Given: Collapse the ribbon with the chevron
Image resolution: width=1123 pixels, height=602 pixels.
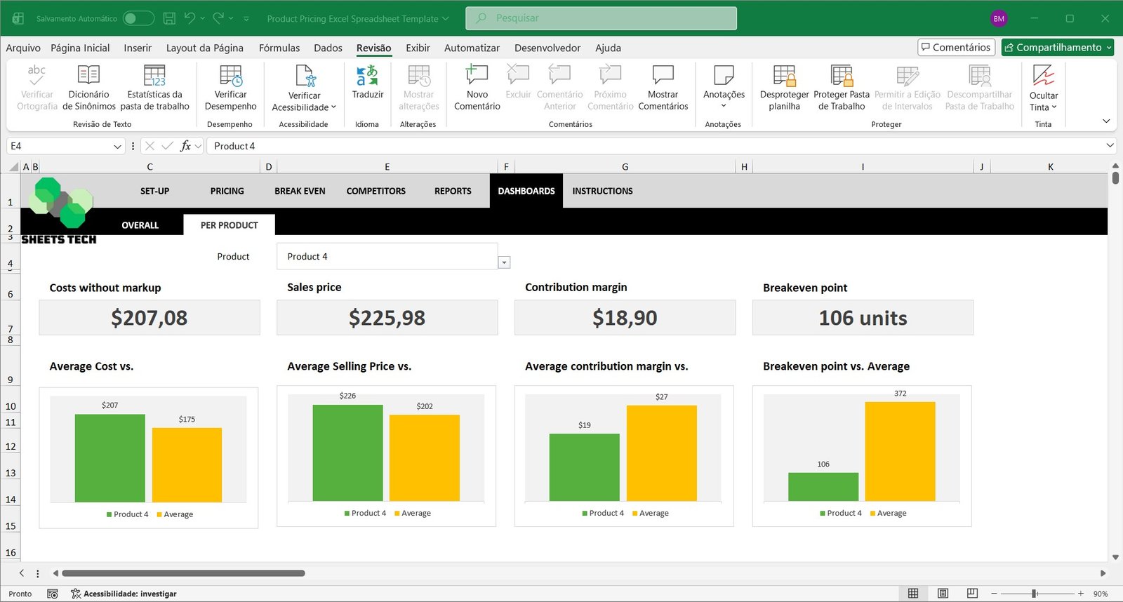Looking at the screenshot, I should pyautogui.click(x=1106, y=121).
